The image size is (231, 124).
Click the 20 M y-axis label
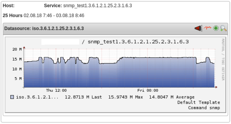pyautogui.click(x=17, y=49)
